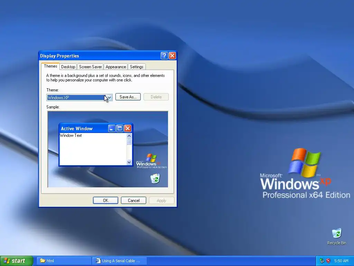Click the greyed-out Delete theme button

[x=156, y=97]
